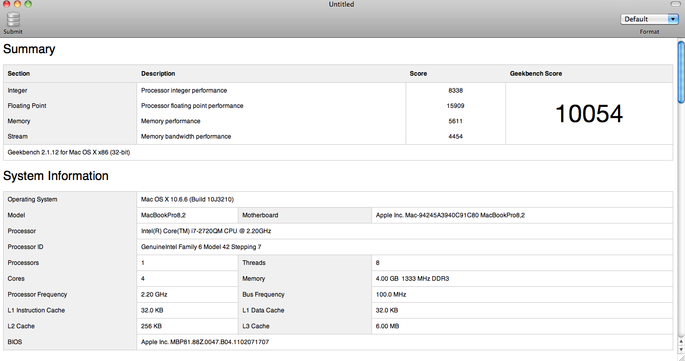Click the L3 Cache 6.00 MB value
The image size is (685, 361).
tap(387, 326)
